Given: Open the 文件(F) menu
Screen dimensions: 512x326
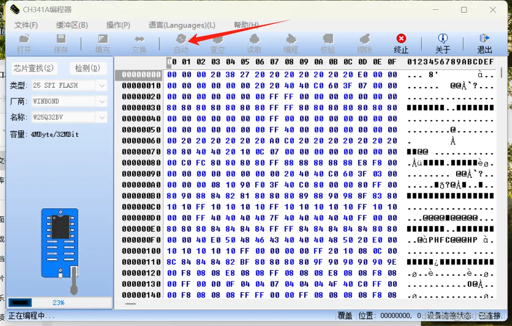Looking at the screenshot, I should click(26, 25).
